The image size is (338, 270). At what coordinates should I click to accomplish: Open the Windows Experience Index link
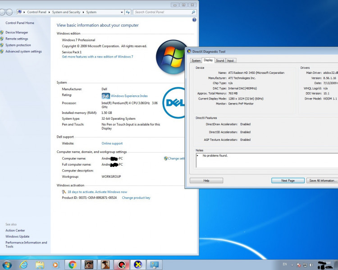[x=129, y=96]
